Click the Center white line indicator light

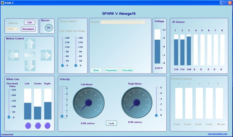(x=38, y=125)
